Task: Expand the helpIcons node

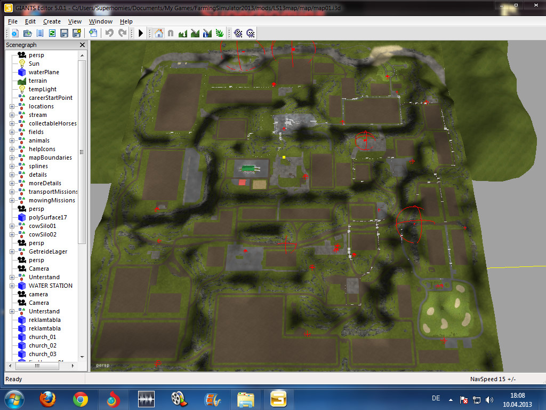Action: (x=12, y=149)
